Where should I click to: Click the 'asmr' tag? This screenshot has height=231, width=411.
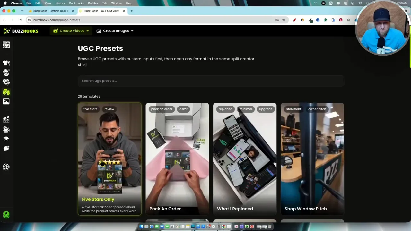183,109
